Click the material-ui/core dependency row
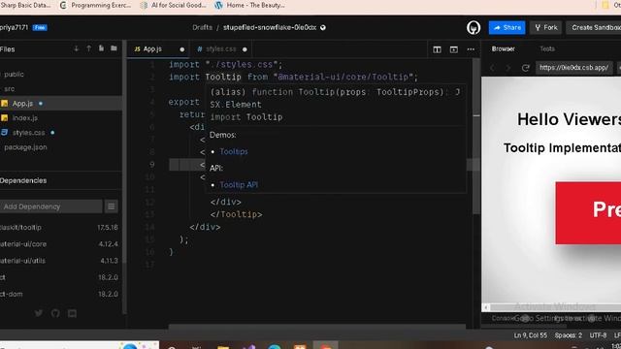The width and height of the screenshot is (621, 349). 59,244
